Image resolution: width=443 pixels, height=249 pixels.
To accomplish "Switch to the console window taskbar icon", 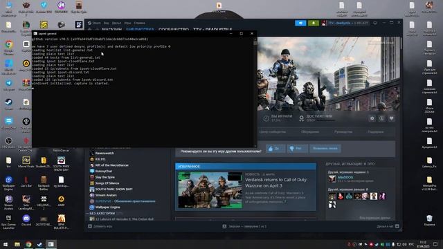I will pos(51,244).
